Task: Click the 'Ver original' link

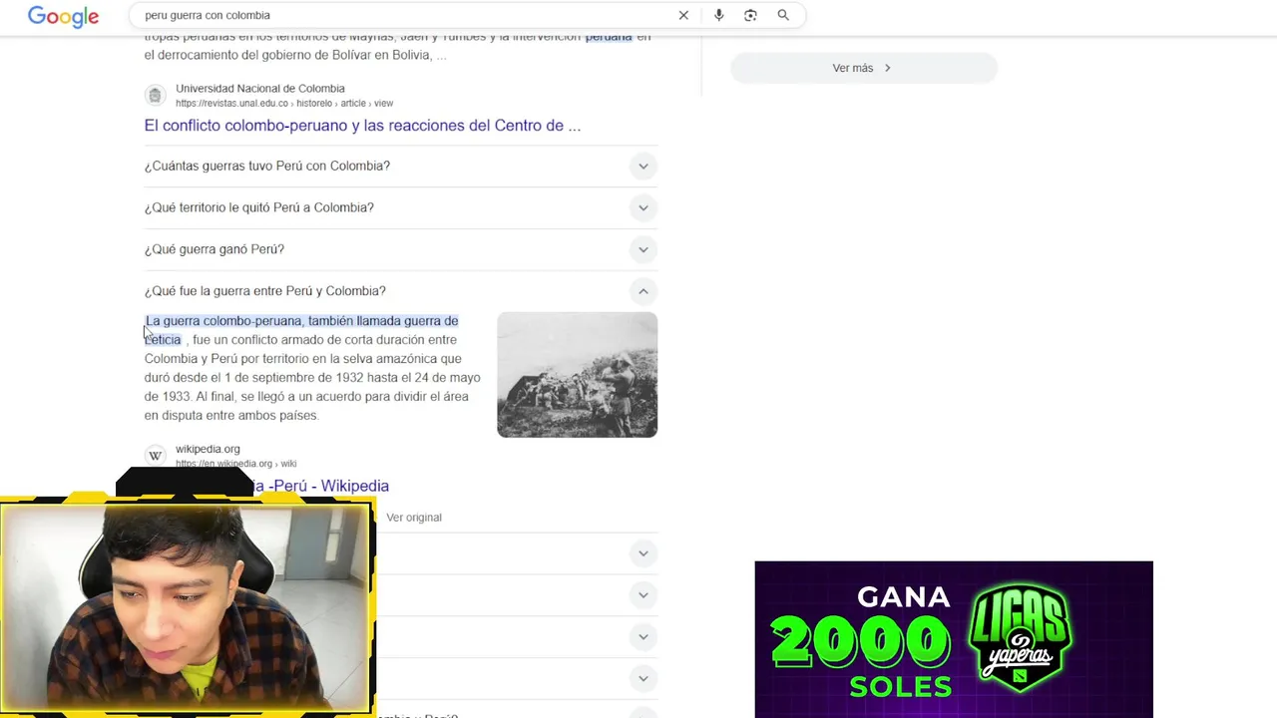Action: coord(414,518)
